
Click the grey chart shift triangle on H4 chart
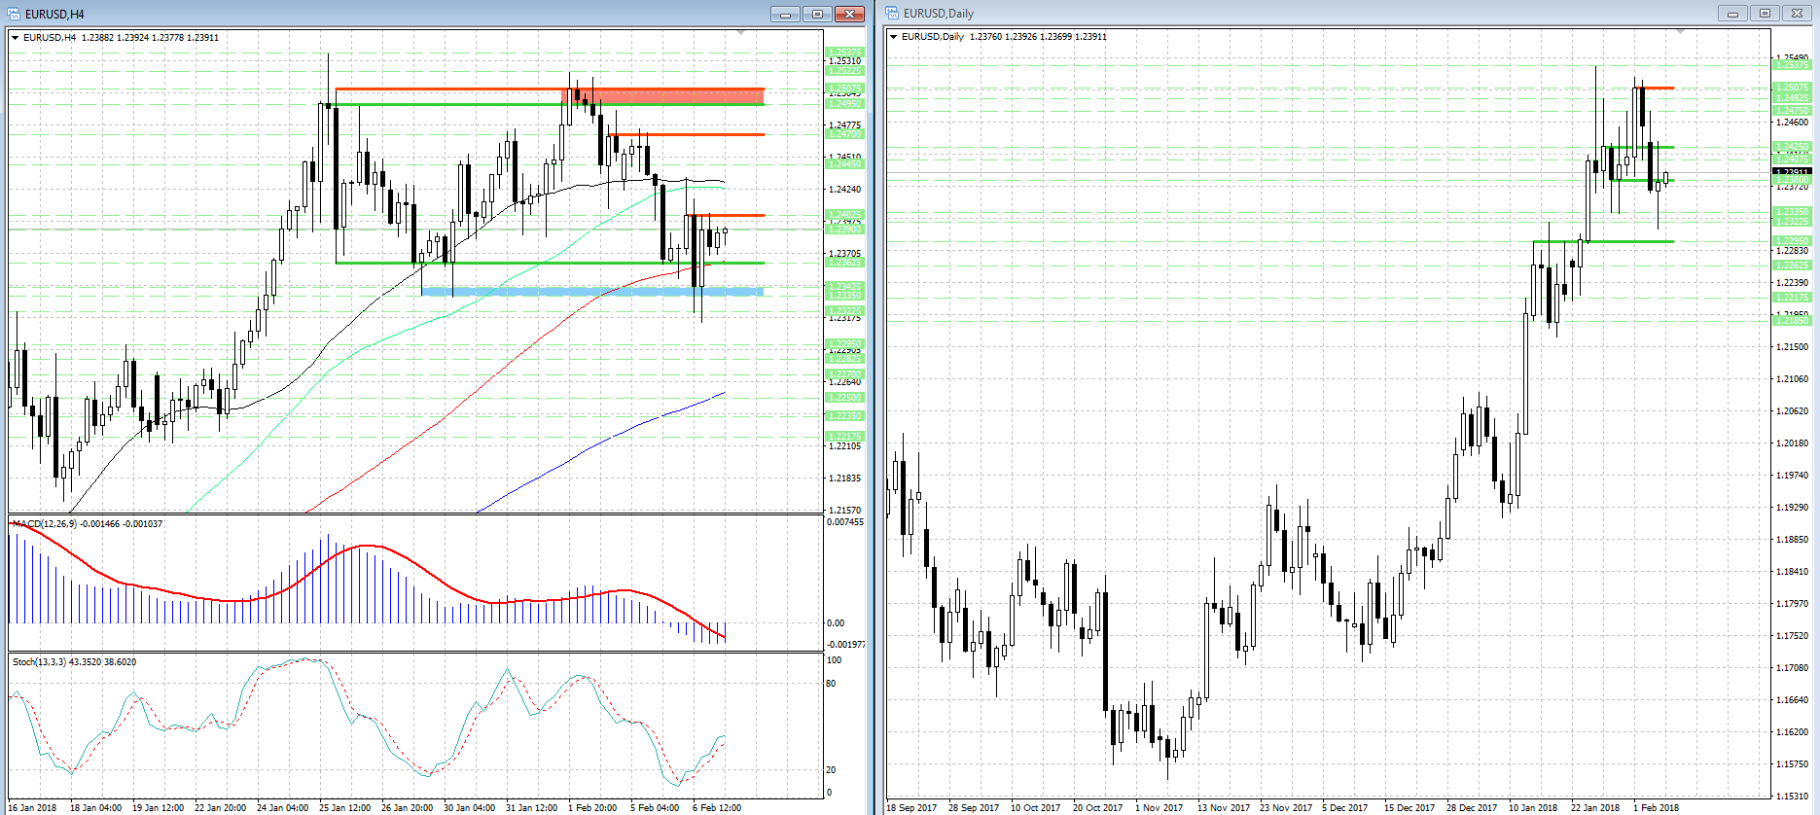tap(740, 33)
